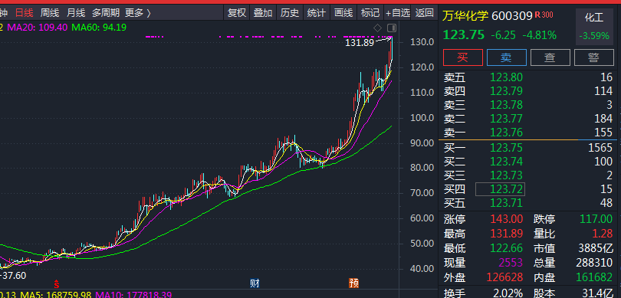The image size is (621, 298).
Task: Click the stock name 万华化学
Action: pyautogui.click(x=465, y=16)
